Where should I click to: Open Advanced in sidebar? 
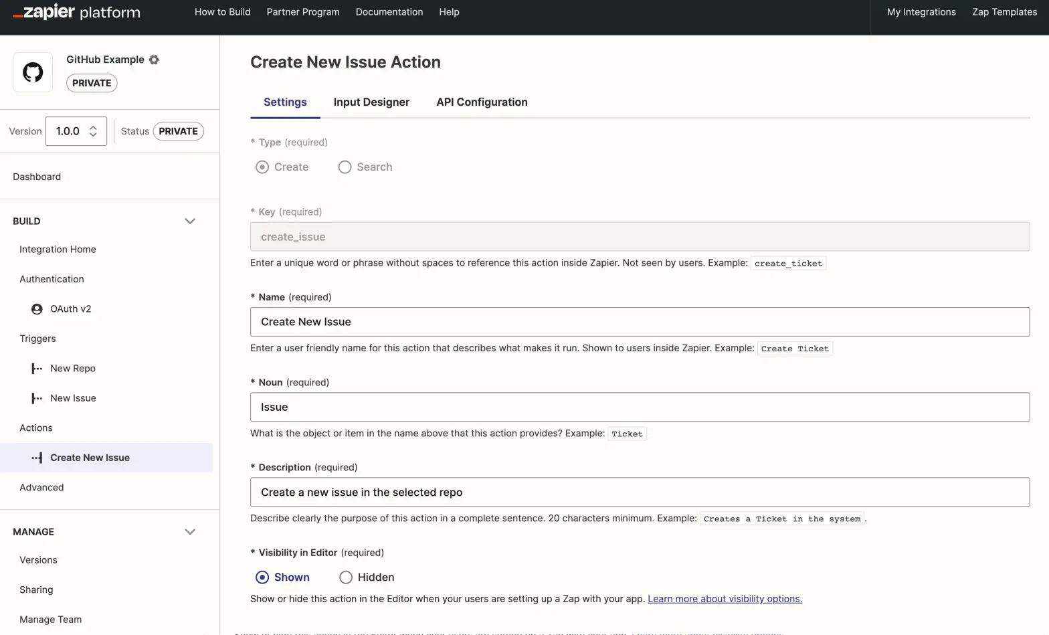click(x=41, y=488)
